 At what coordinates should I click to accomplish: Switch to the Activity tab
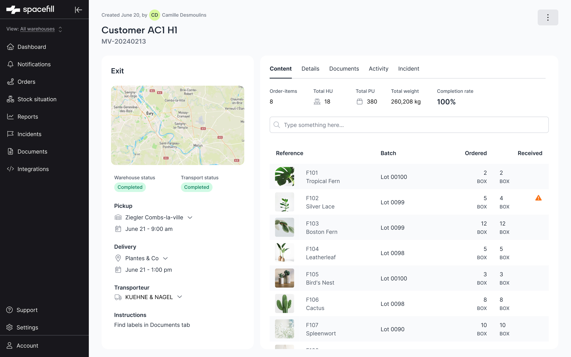coord(379,69)
